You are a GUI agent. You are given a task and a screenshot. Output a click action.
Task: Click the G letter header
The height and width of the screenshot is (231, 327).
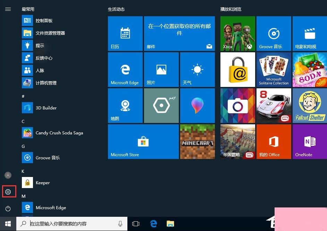pos(23,146)
